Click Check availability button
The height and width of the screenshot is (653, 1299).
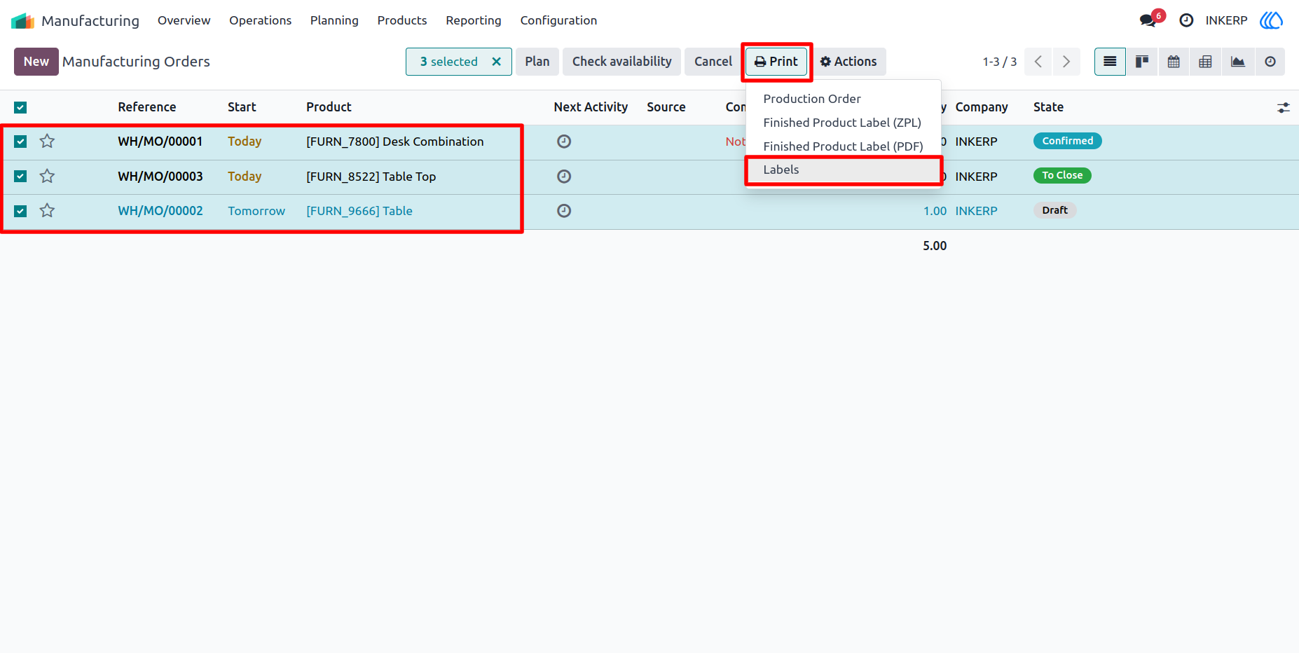622,62
